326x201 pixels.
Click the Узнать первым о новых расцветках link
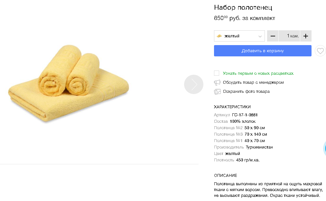[x=258, y=73]
